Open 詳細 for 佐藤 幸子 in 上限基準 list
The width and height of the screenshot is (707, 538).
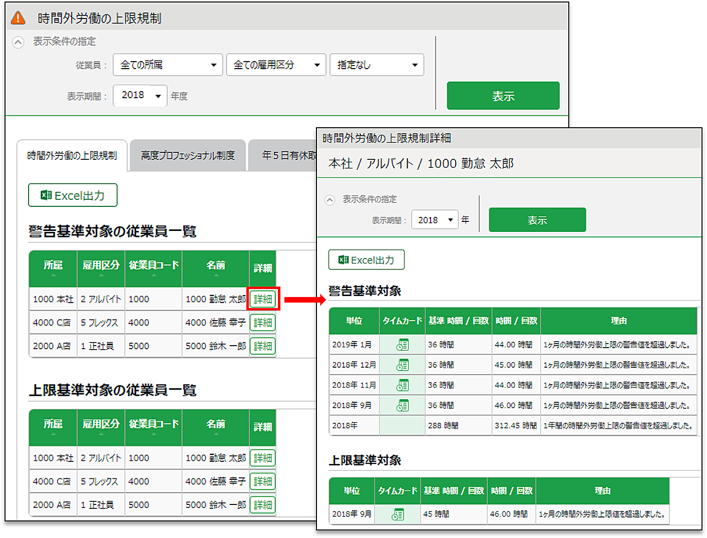click(x=263, y=481)
